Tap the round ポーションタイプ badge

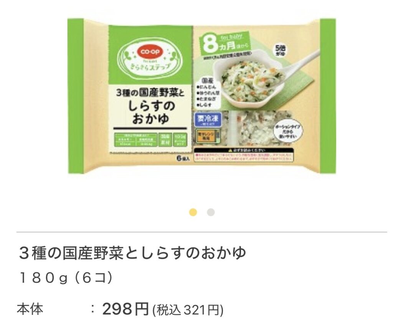click(289, 132)
